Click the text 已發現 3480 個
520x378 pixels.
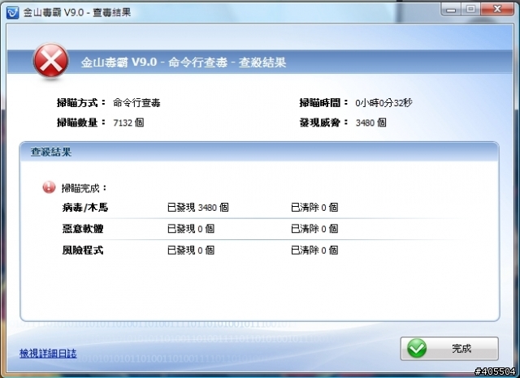[x=198, y=208]
